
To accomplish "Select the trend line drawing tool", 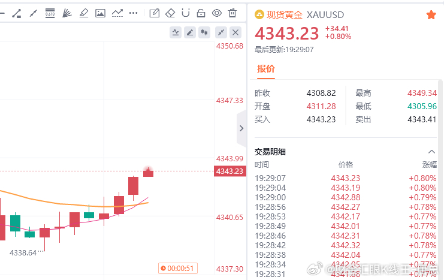I will coord(17,13).
